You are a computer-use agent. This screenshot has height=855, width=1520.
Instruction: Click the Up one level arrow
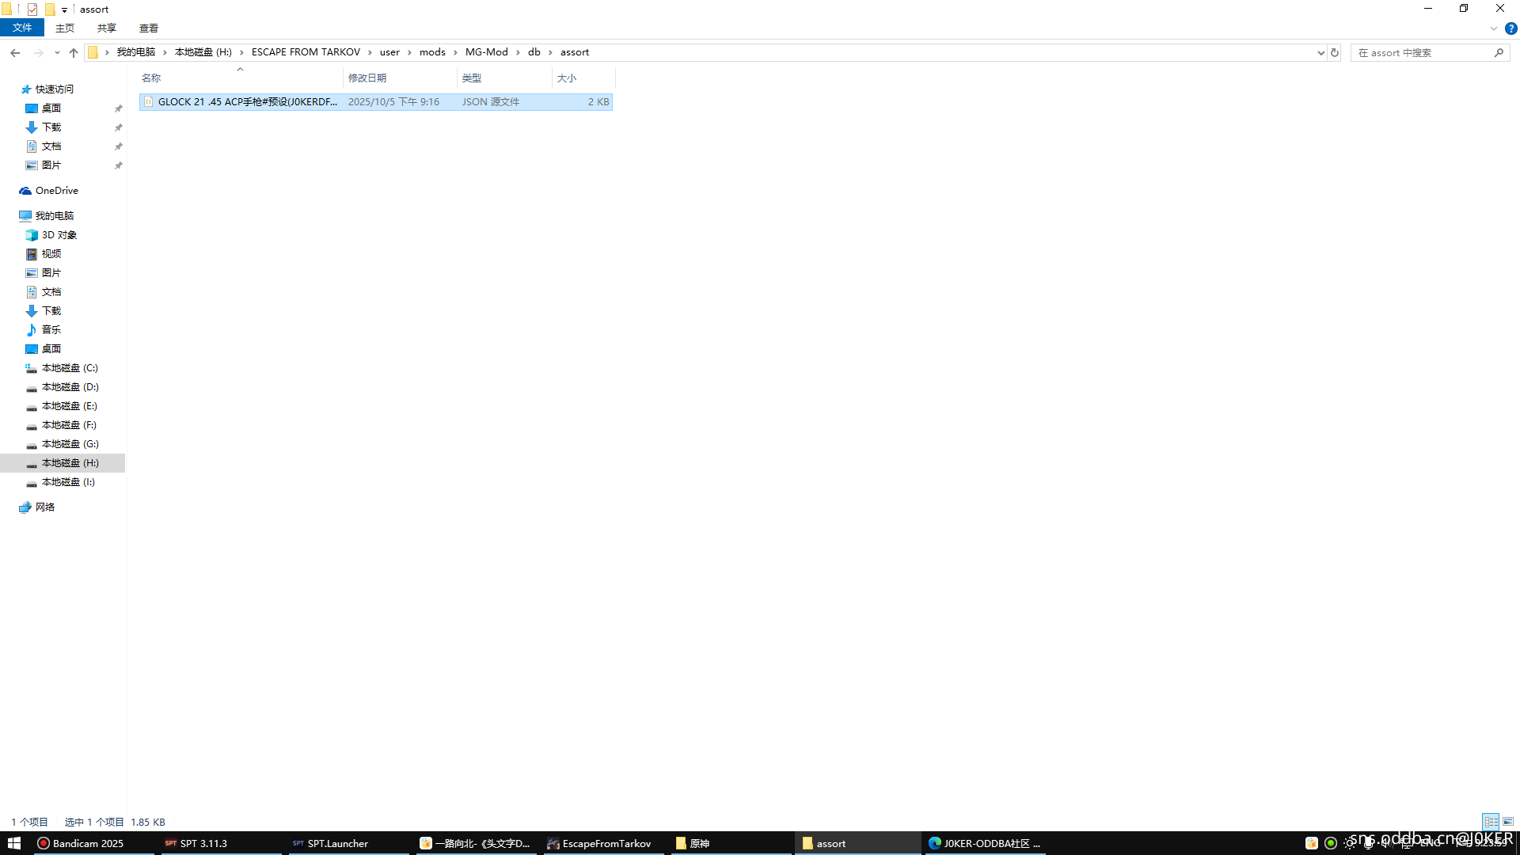tap(74, 52)
